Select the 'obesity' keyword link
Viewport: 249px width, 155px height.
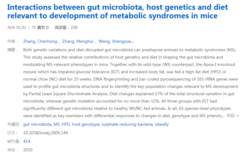tap(162, 124)
